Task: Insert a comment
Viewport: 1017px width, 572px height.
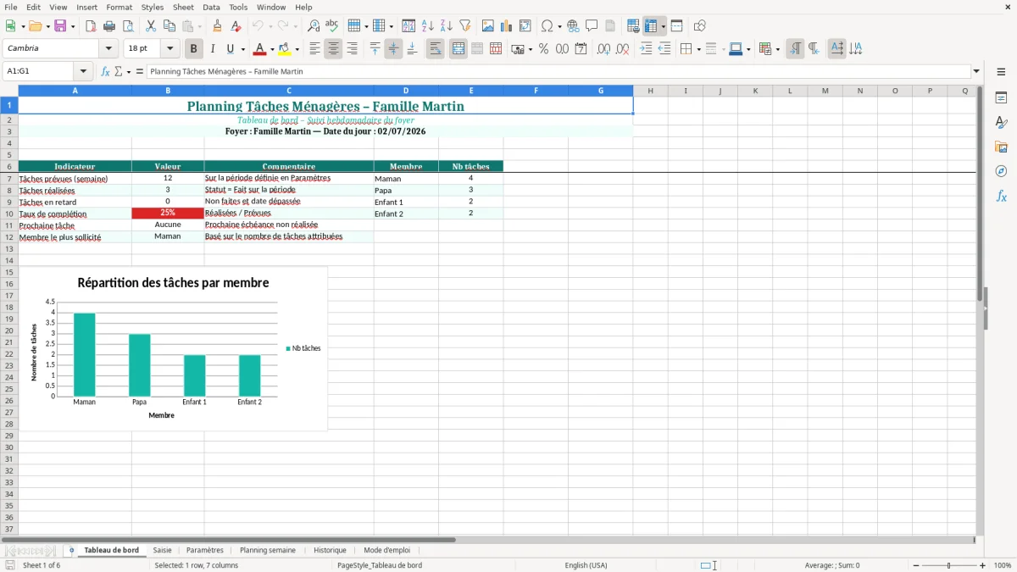Action: (592, 26)
